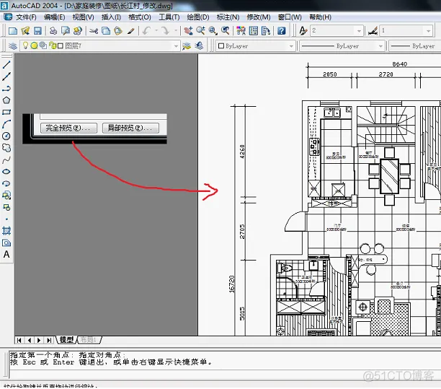The width and height of the screenshot is (441, 389).
Task: Select the Construction Line tool
Action: (x=6, y=77)
